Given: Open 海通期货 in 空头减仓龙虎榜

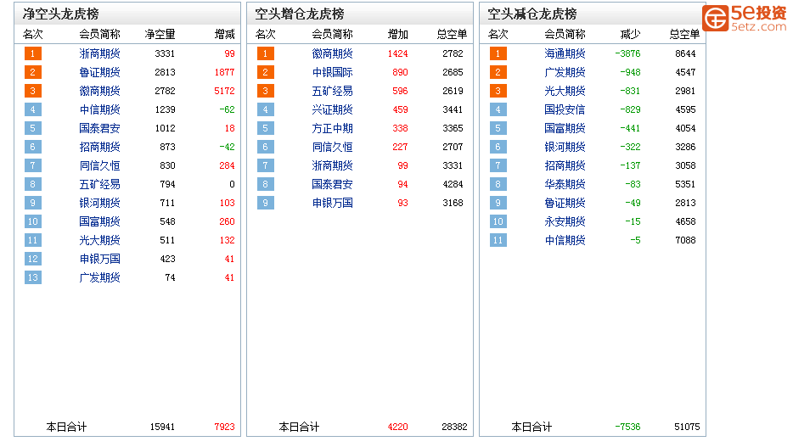Looking at the screenshot, I should pyautogui.click(x=565, y=53).
